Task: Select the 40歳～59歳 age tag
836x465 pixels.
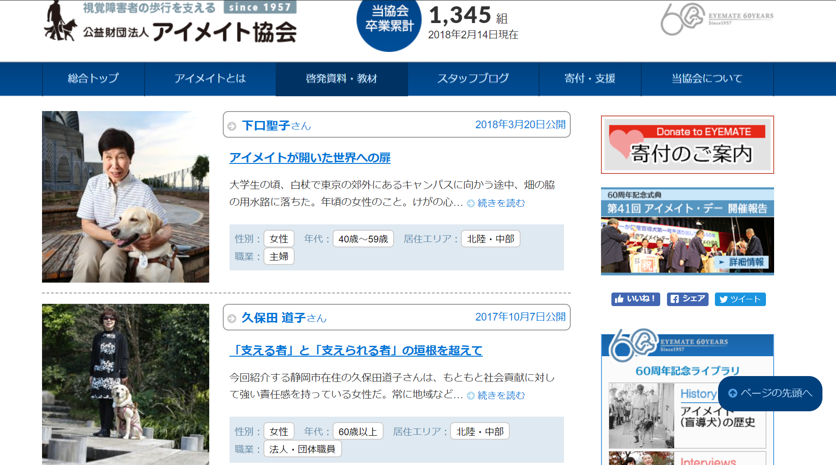Action: (363, 239)
